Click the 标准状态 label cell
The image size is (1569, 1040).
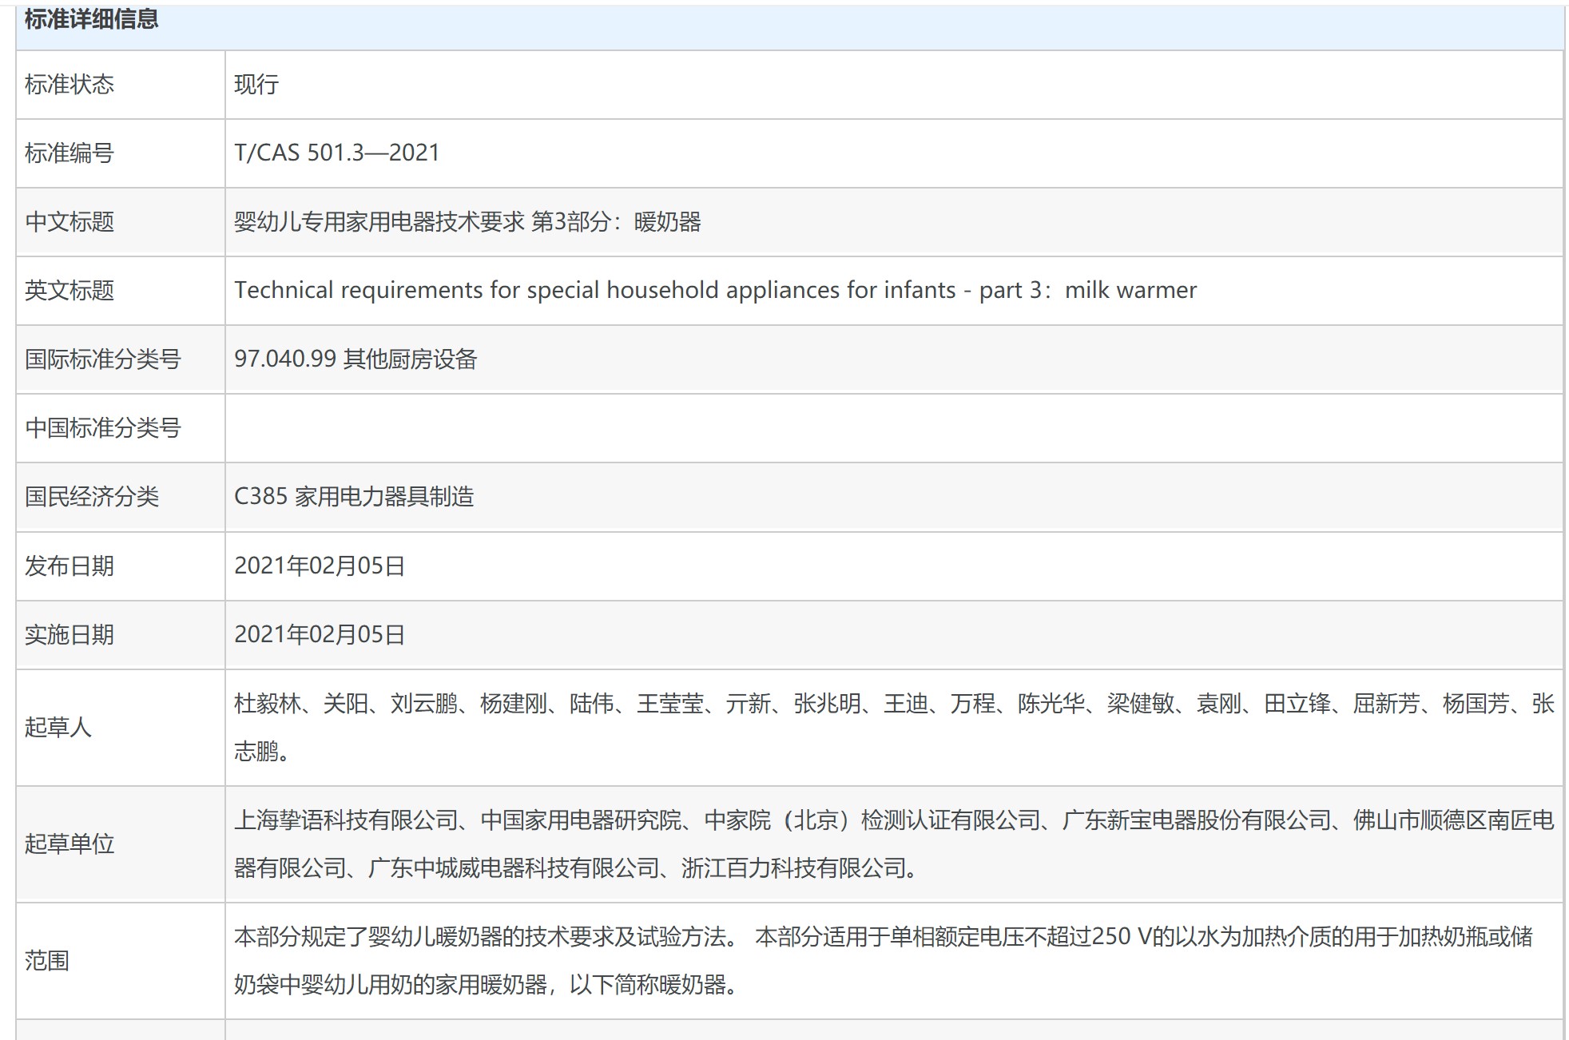point(70,85)
